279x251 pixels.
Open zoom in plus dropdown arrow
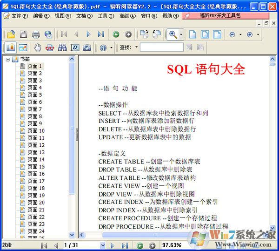[258, 34]
